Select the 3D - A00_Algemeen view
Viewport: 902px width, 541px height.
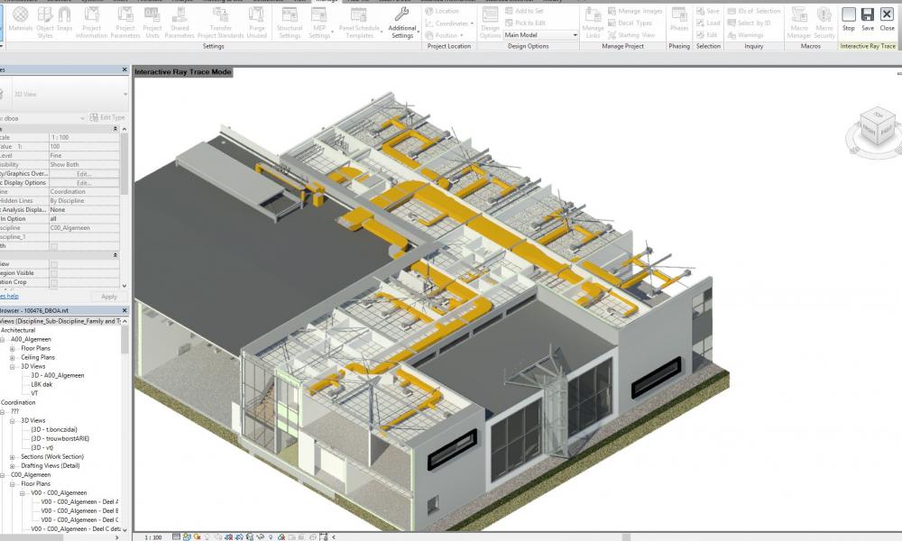click(x=58, y=375)
